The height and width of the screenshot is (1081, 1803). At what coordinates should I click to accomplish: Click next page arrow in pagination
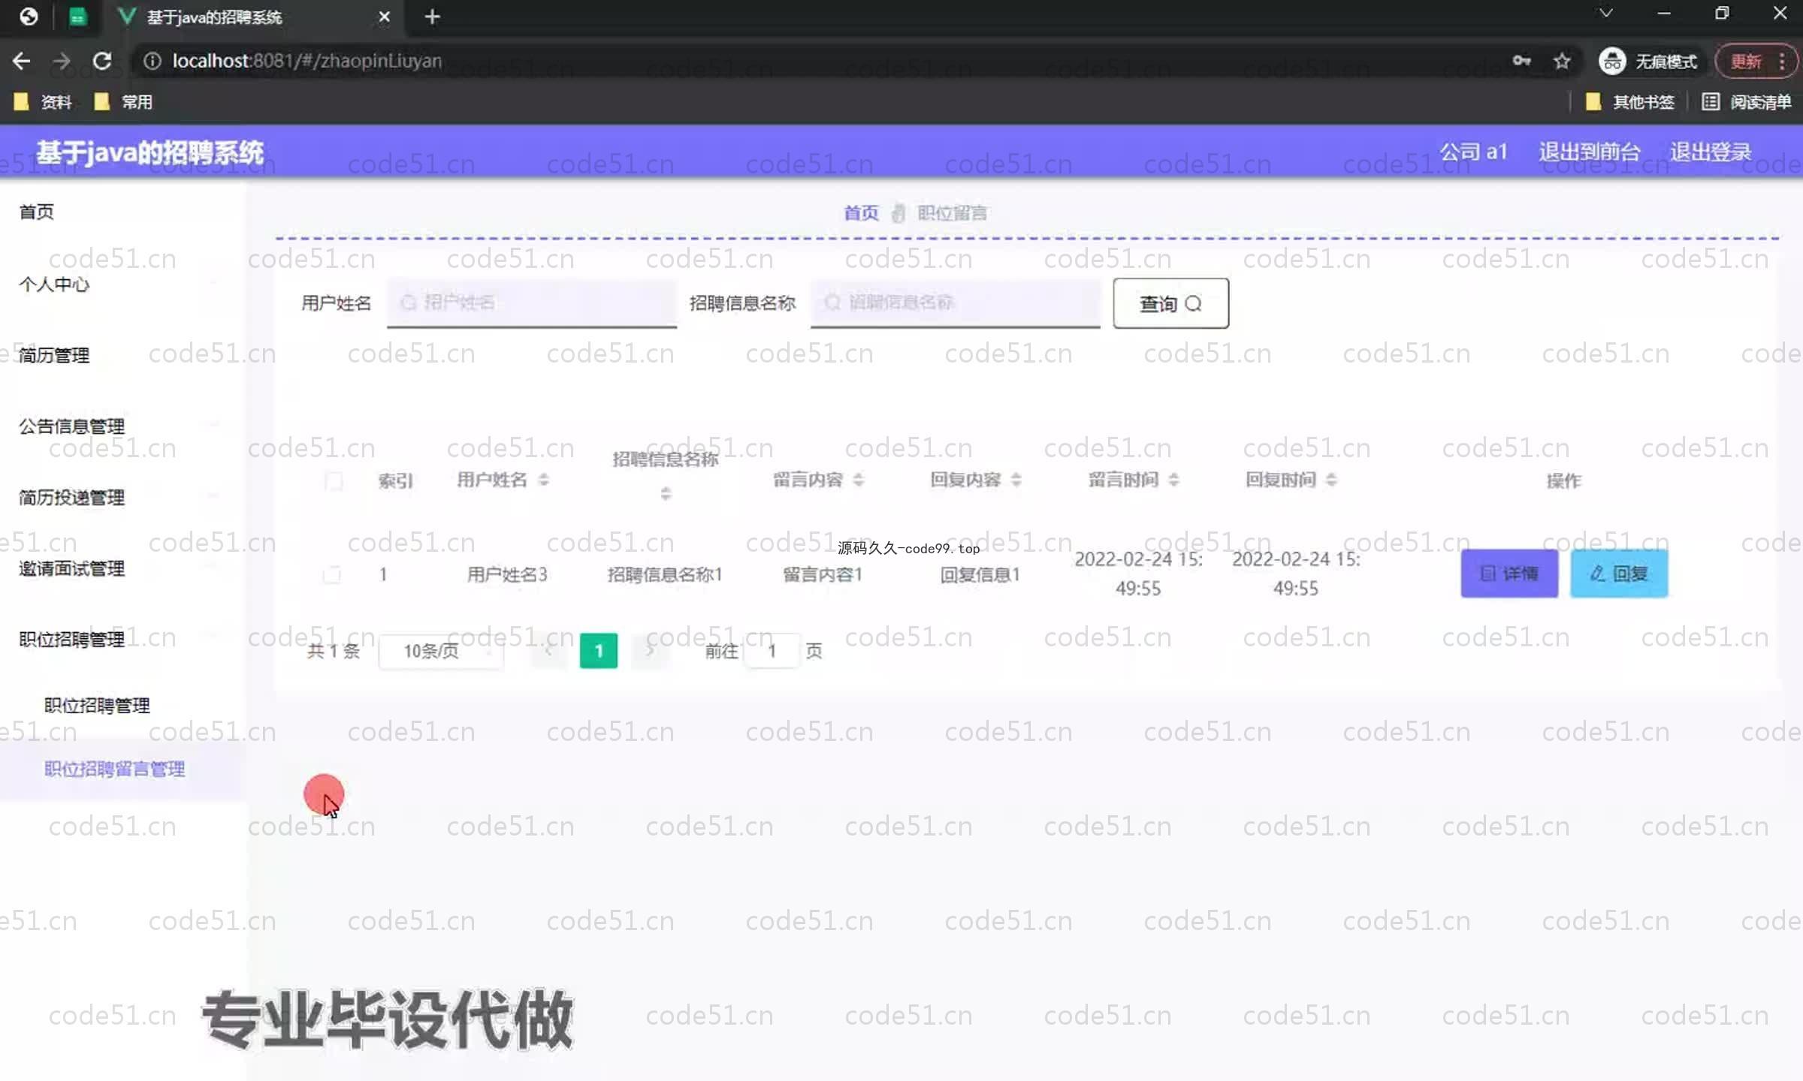coord(650,650)
